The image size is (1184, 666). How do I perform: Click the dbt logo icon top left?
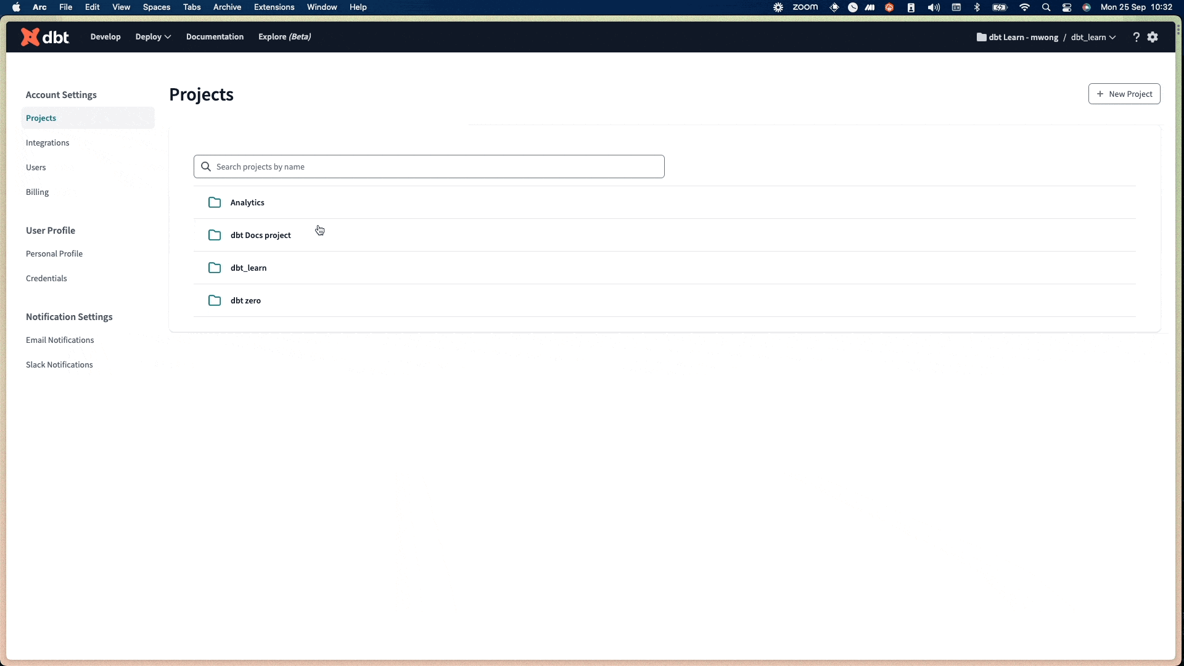coord(28,36)
